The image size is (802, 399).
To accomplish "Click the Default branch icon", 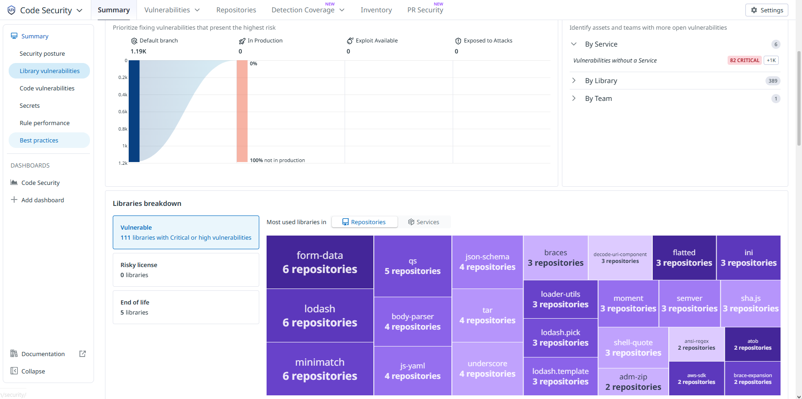I will 134,41.
